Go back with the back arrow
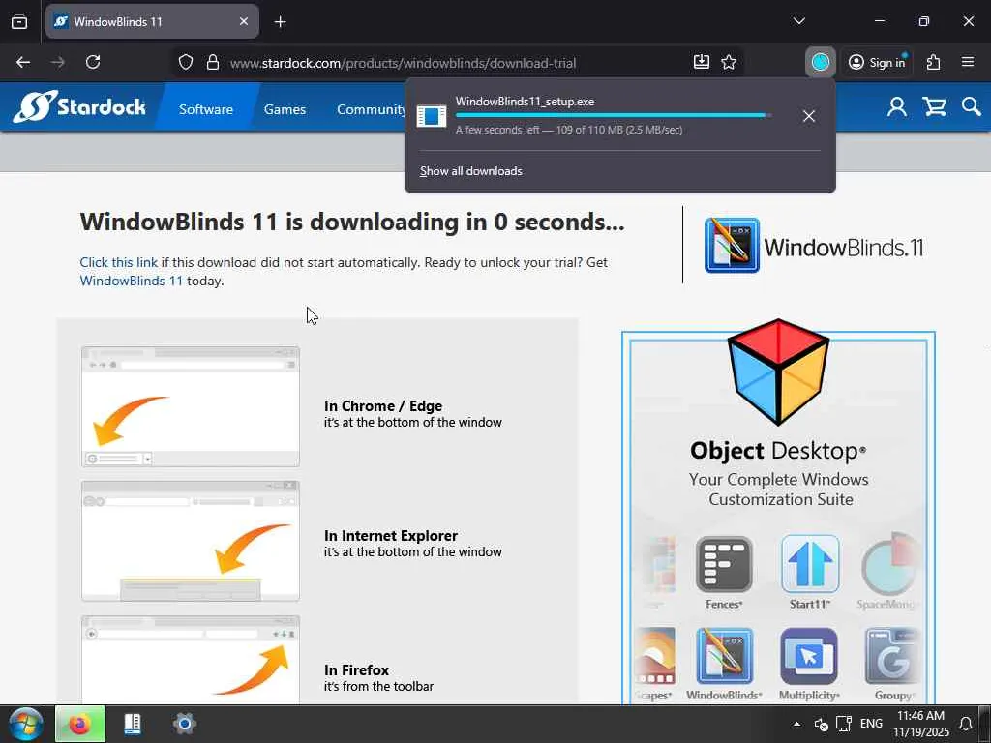 [23, 62]
